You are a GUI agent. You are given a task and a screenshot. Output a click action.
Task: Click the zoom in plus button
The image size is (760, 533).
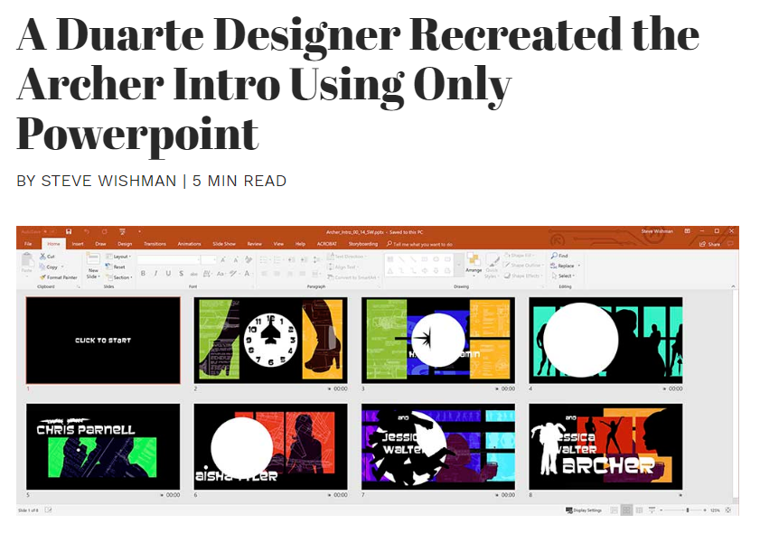tap(704, 510)
